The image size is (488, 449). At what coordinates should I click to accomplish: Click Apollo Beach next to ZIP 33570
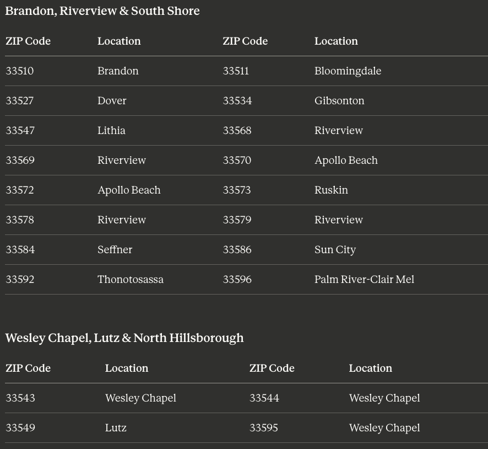346,160
